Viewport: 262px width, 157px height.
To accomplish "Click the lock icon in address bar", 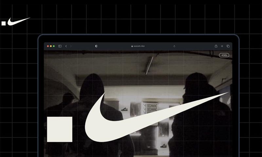I will [132, 46].
